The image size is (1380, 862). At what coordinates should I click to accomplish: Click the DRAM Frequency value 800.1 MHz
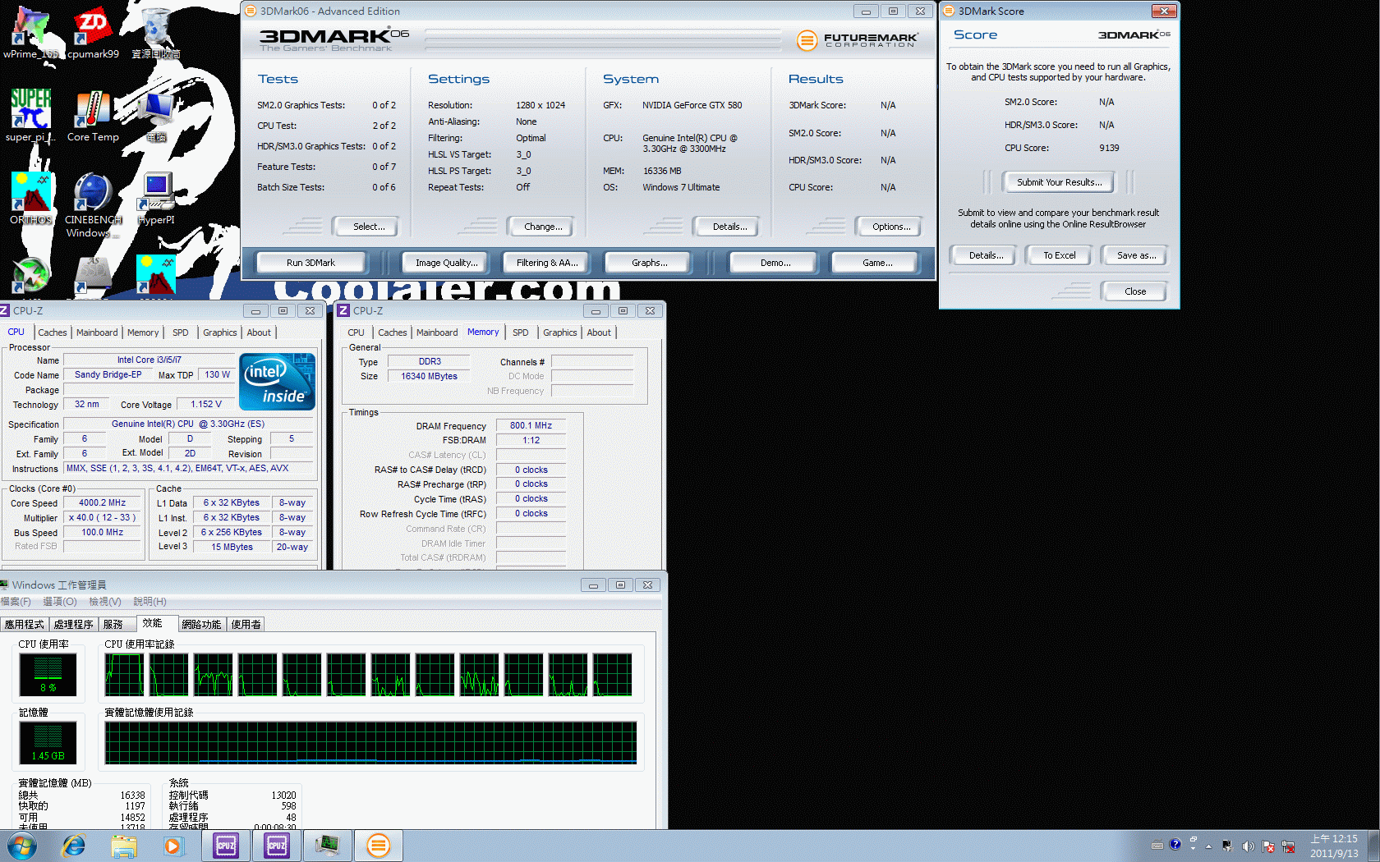(531, 425)
